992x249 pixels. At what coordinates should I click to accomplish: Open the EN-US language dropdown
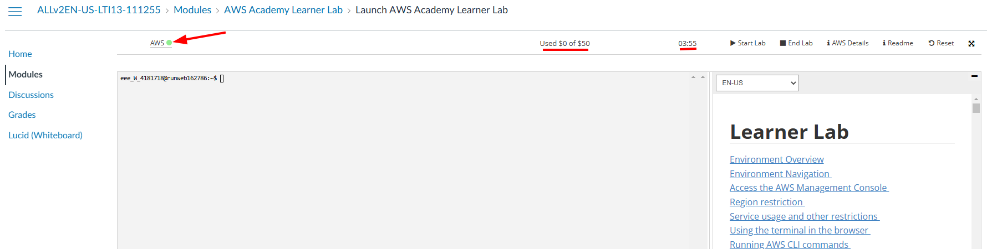[757, 83]
